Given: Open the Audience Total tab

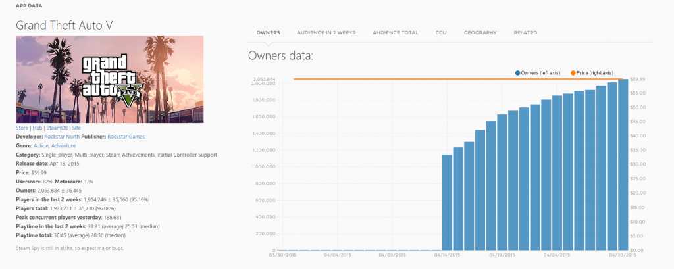Looking at the screenshot, I should click(x=397, y=32).
